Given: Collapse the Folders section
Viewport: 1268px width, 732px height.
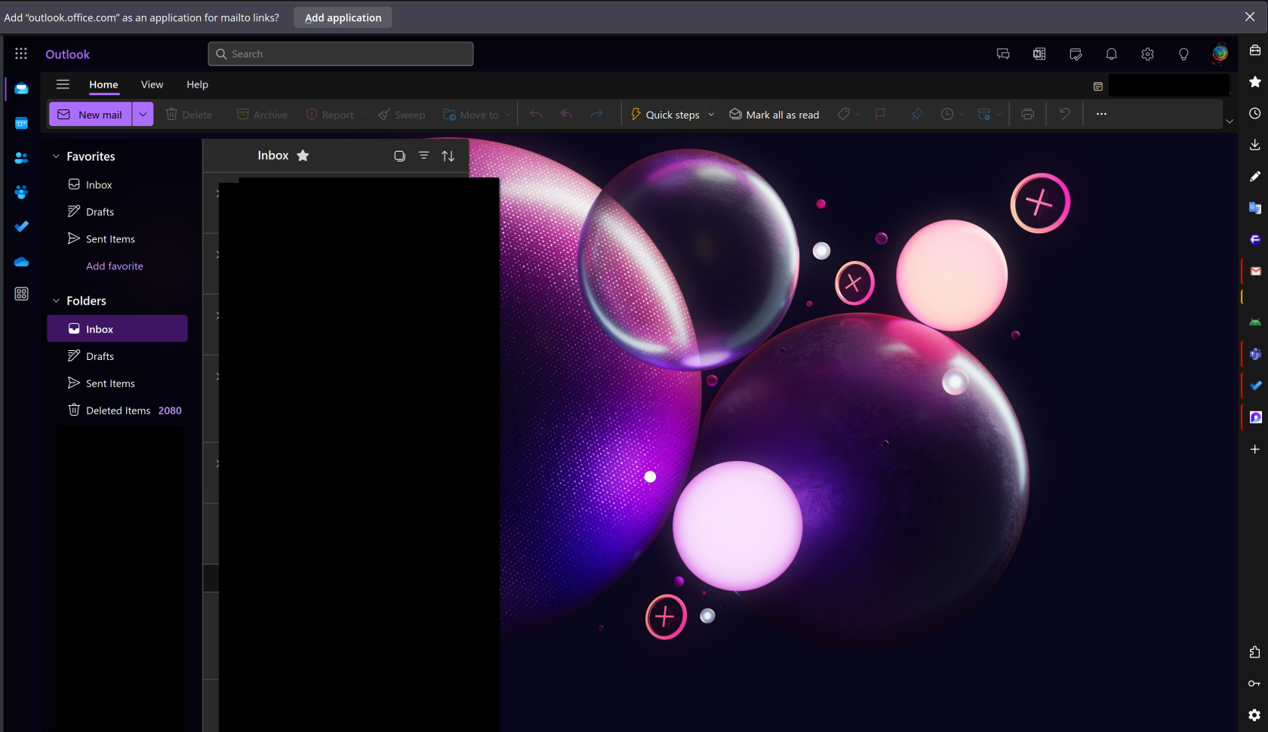Looking at the screenshot, I should pyautogui.click(x=56, y=300).
